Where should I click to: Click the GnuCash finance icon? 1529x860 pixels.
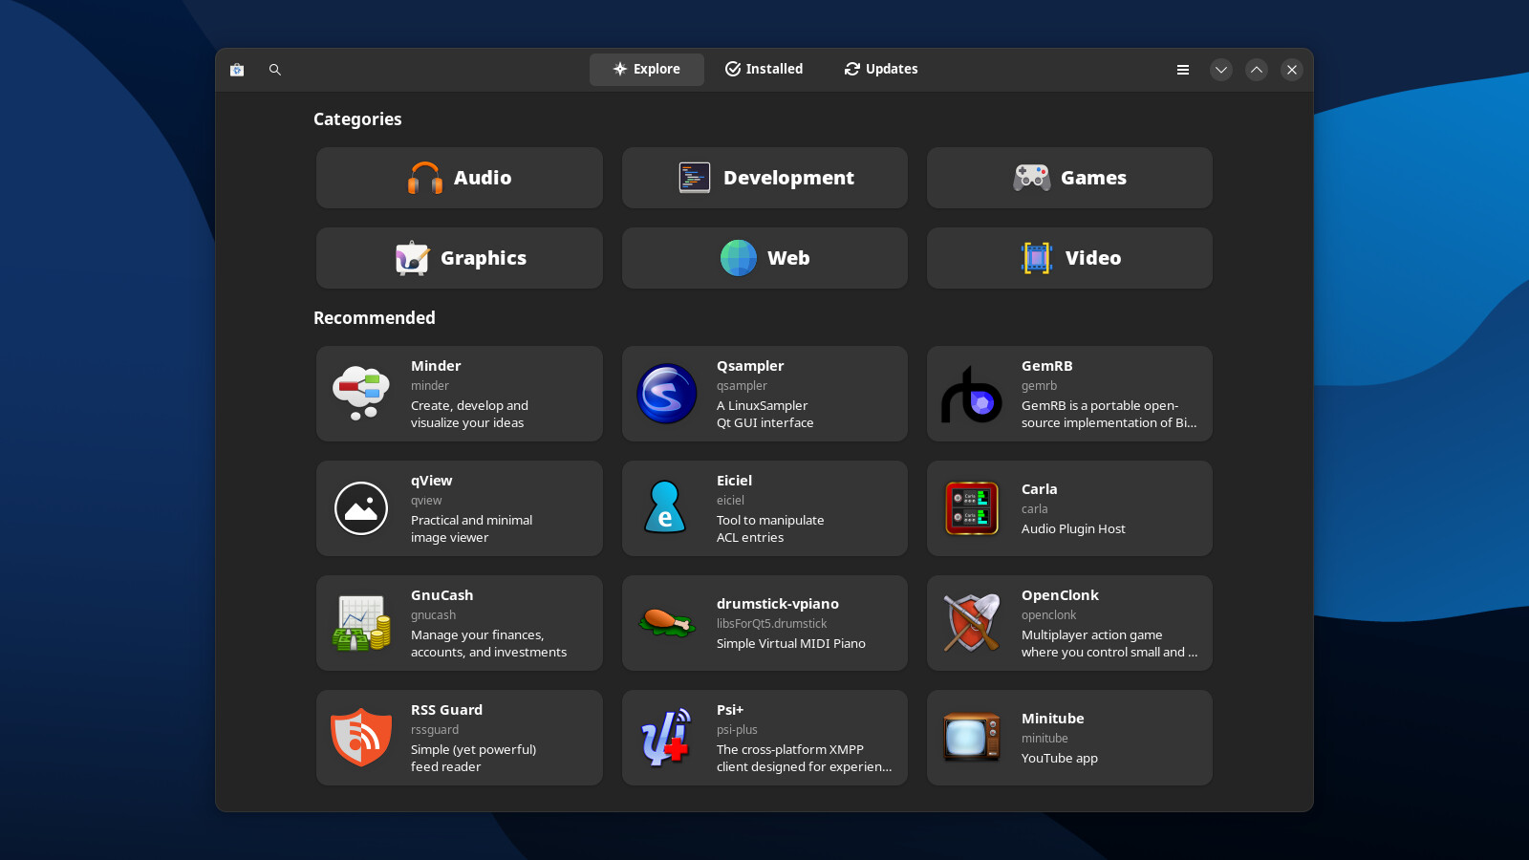(x=361, y=623)
